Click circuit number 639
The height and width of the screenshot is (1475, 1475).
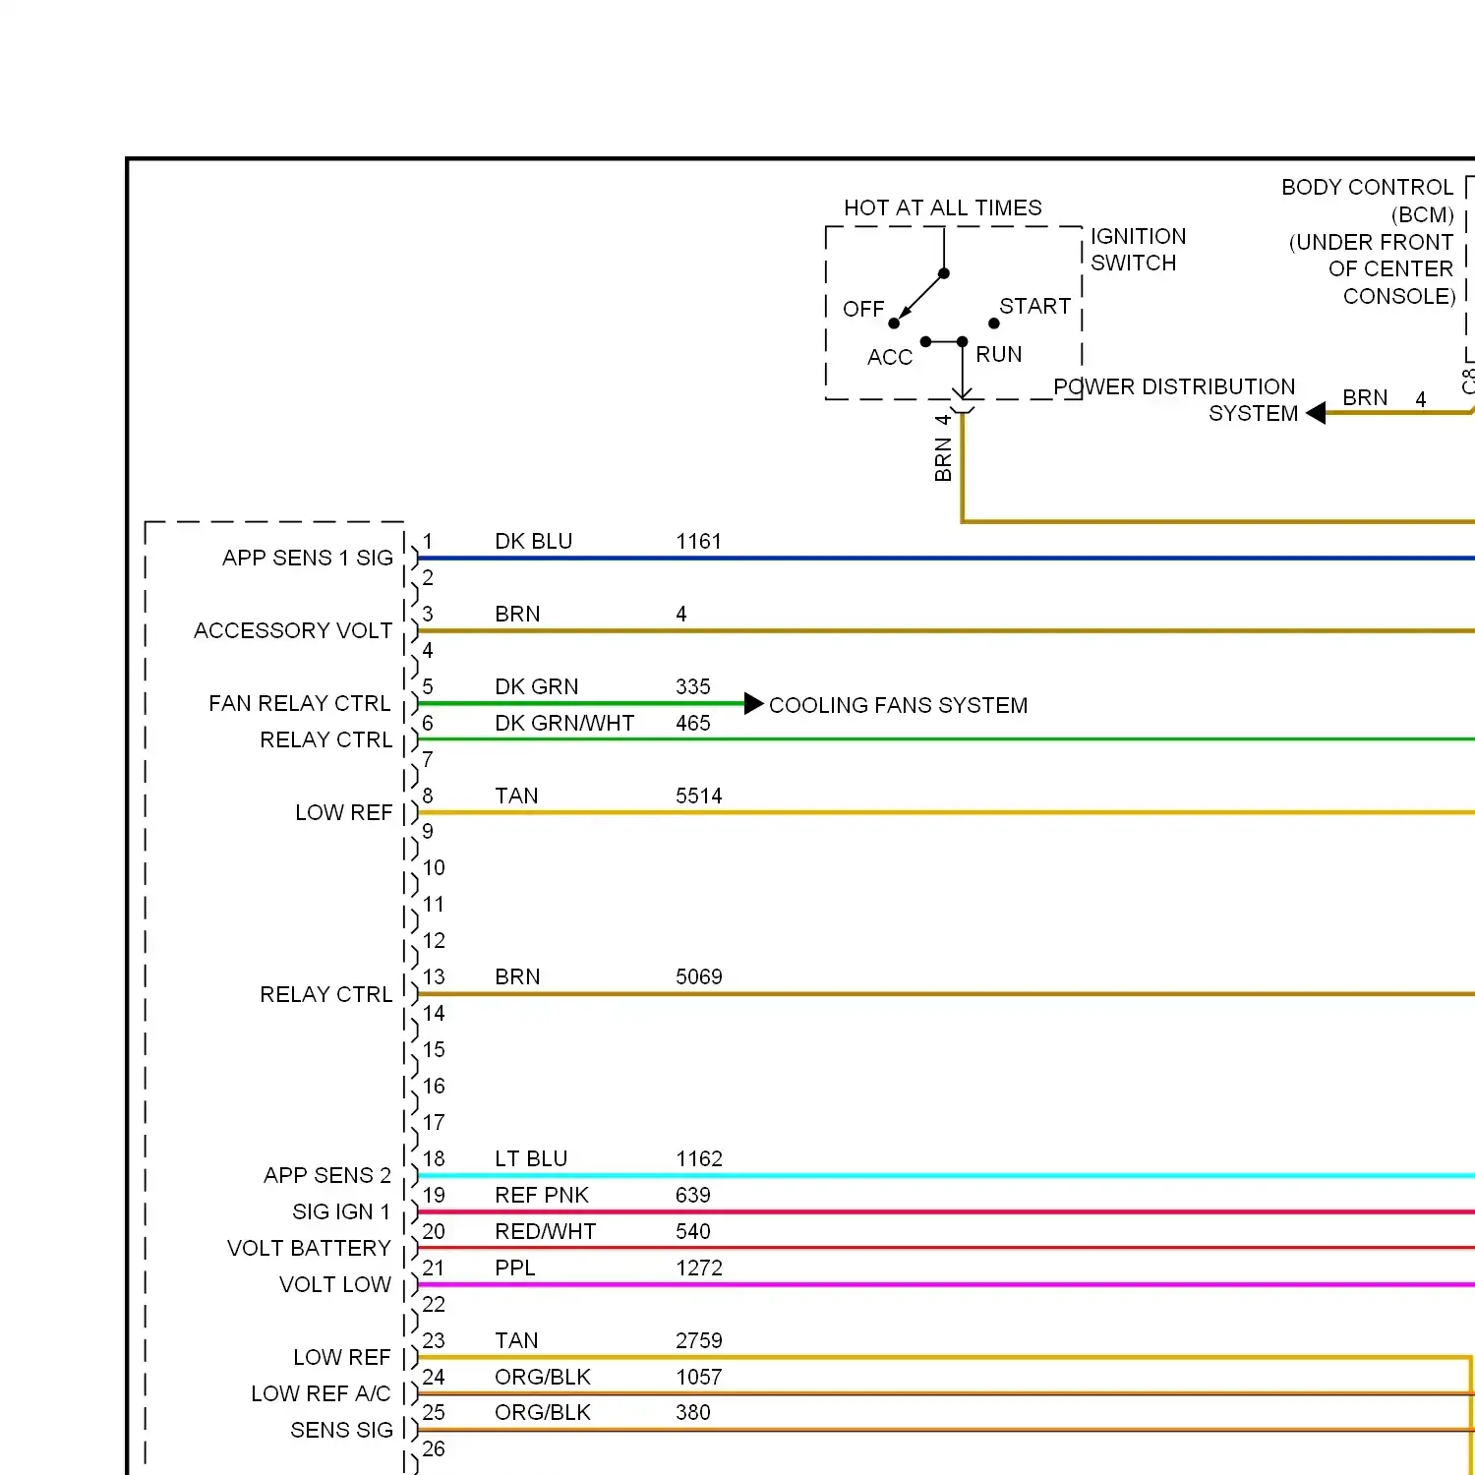tap(693, 1195)
